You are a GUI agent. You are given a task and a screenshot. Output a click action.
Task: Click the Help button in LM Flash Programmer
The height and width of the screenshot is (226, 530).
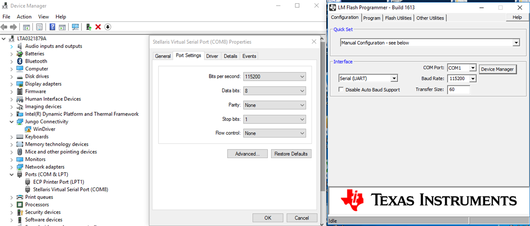click(x=517, y=17)
